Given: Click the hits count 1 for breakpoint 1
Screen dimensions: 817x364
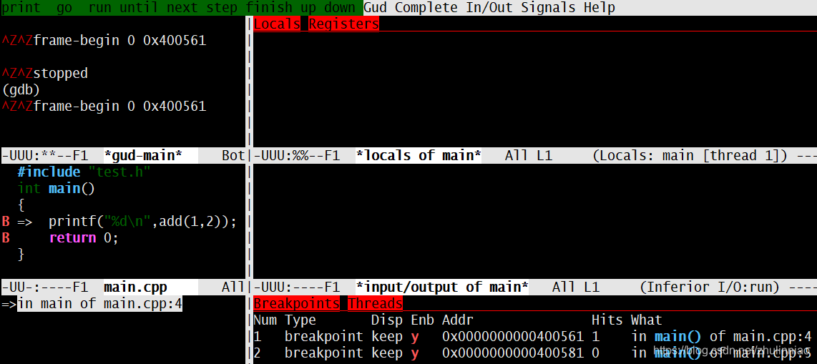Looking at the screenshot, I should [x=595, y=337].
